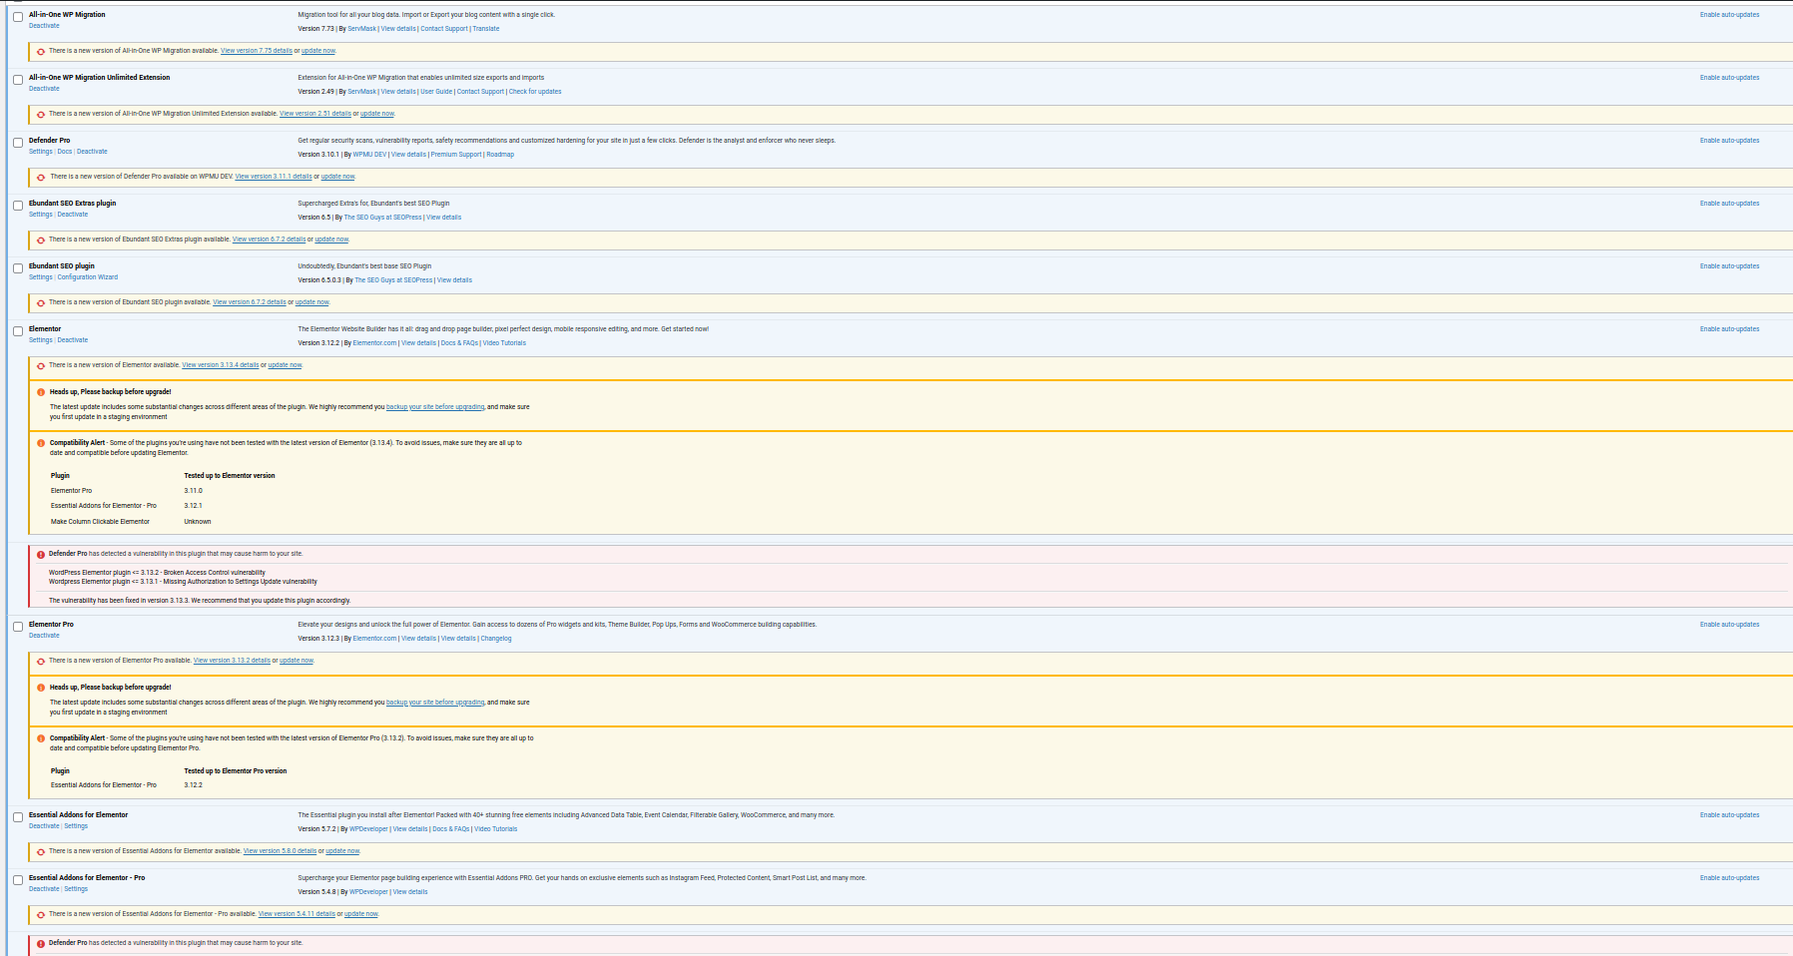Click update icon in Ebundant SEO Extras notice
Screen dimensions: 1793x956
pos(41,240)
